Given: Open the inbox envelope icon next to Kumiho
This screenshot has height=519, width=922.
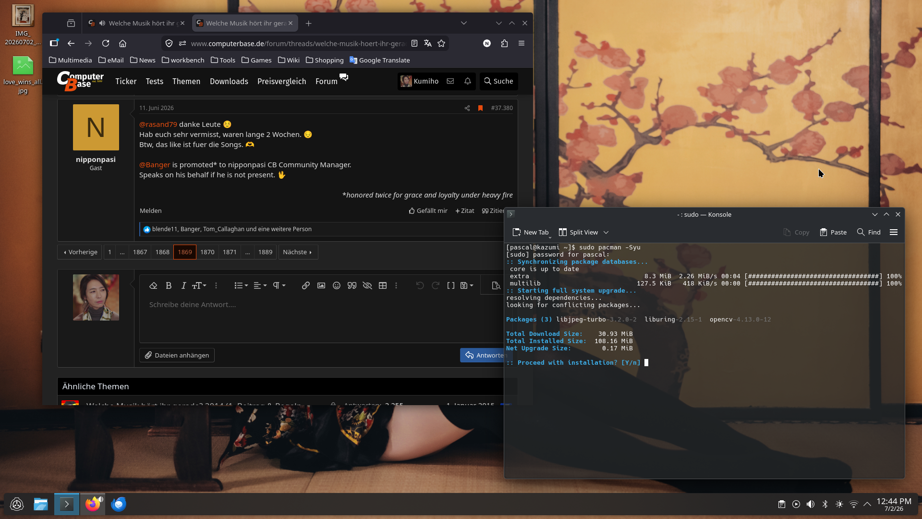Looking at the screenshot, I should click(450, 81).
